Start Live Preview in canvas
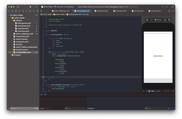This screenshot has width=182, height=119. point(147,20)
